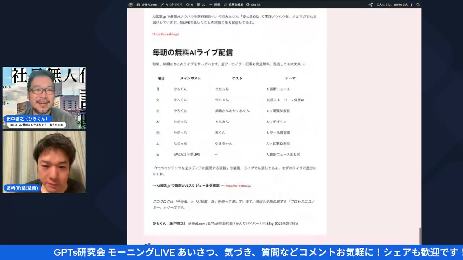Open the comments icon showing 20
Screen dimensions: 463x260
click(198, 4)
